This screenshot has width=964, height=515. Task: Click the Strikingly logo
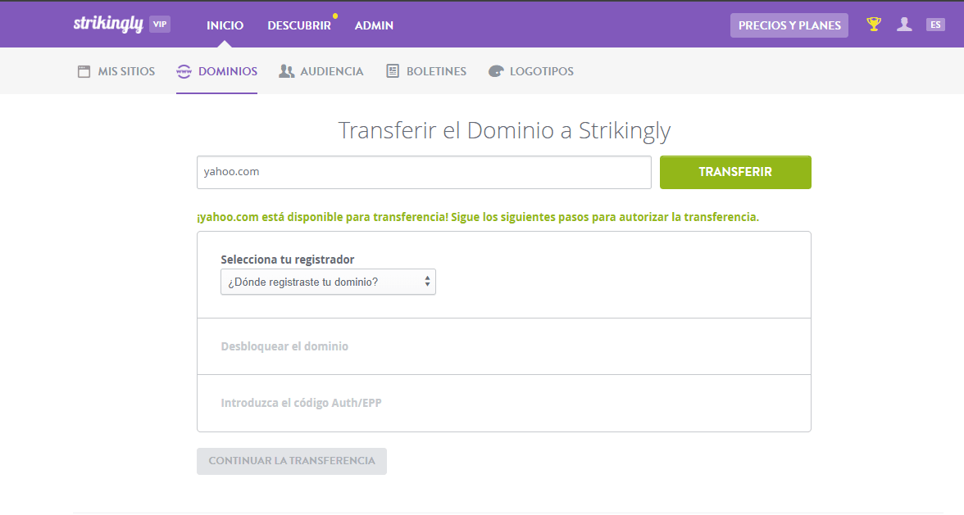[107, 24]
